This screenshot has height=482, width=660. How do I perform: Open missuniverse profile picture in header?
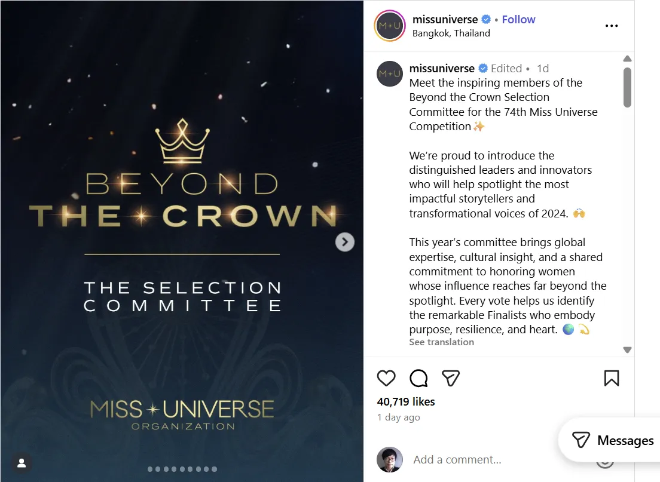pyautogui.click(x=389, y=26)
